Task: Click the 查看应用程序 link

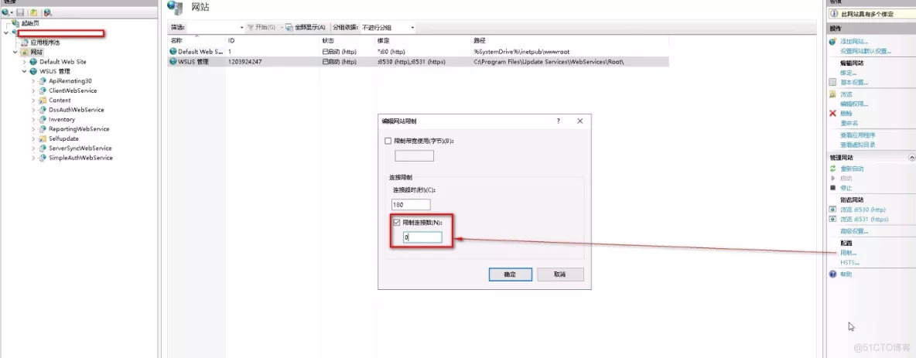Action: click(857, 135)
